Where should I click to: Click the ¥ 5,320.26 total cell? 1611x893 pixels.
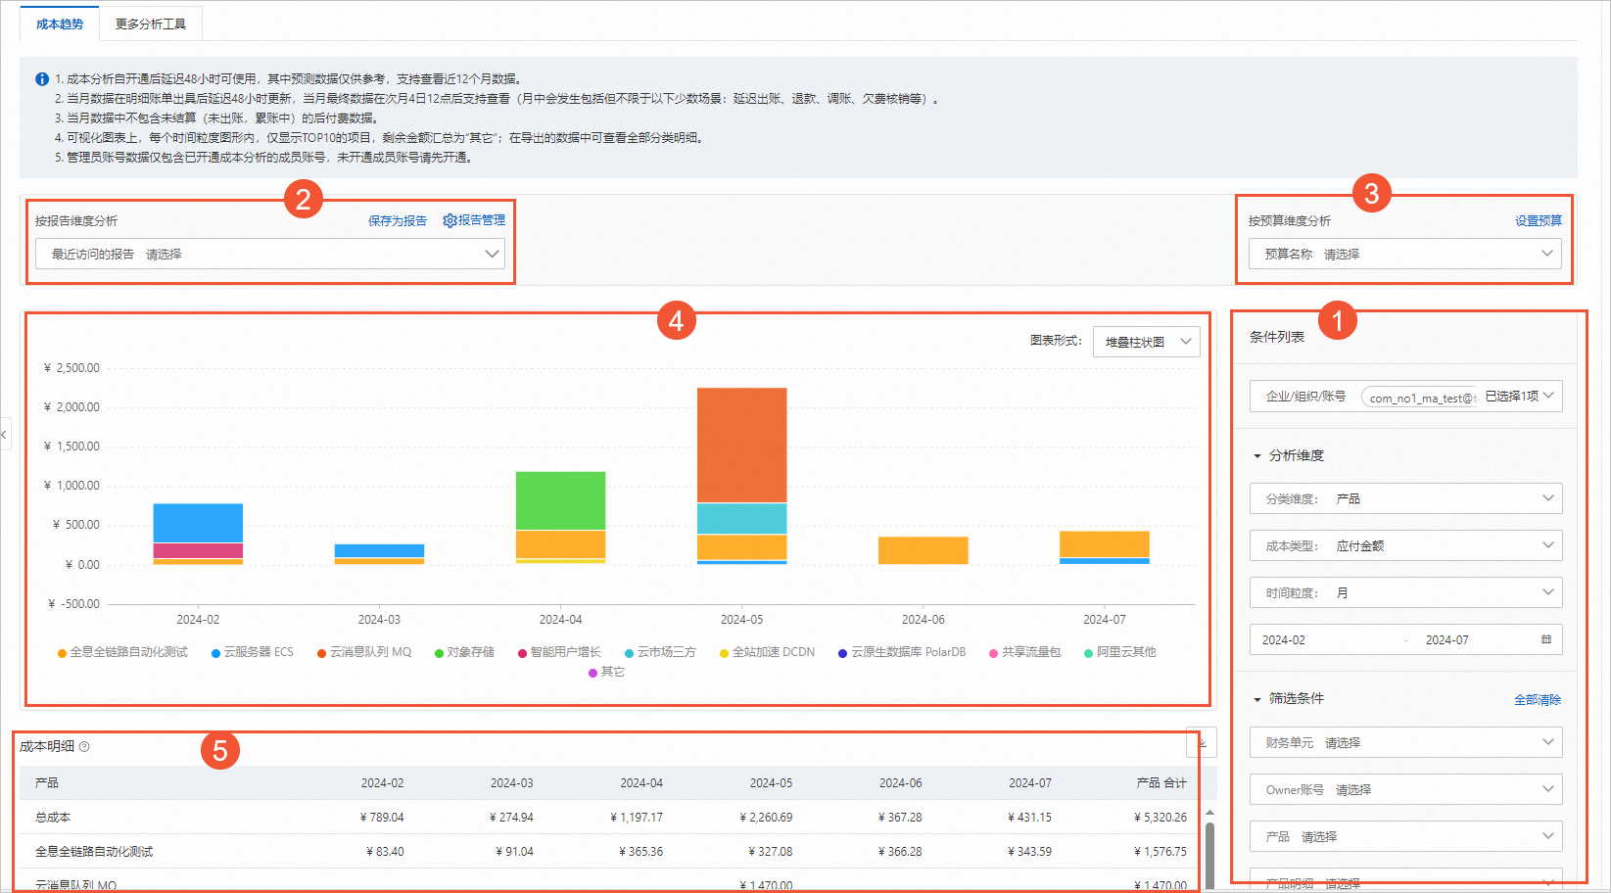click(x=1161, y=818)
